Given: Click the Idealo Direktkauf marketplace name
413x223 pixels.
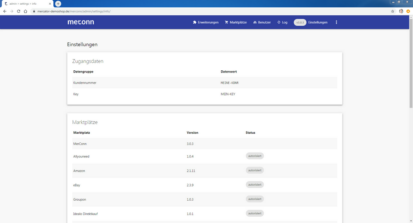Looking at the screenshot, I should pos(85,214).
